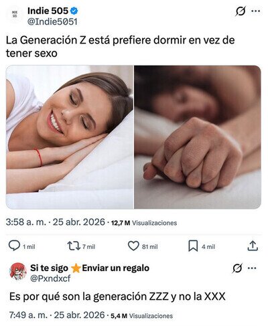
Task: Open the reply icon showing 1 mil
Action: click(14, 246)
